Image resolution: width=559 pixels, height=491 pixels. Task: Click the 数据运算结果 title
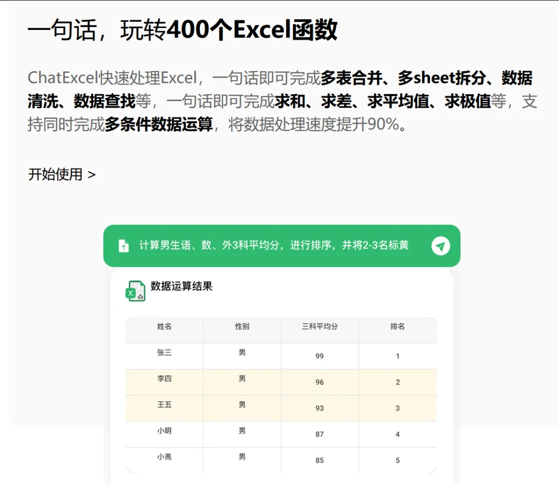(x=182, y=286)
